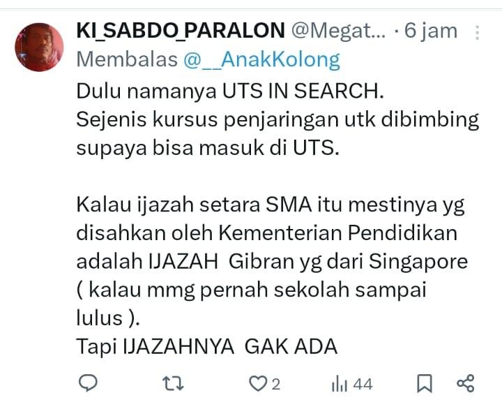Open KI_SABDO_PARALON's profile picture
This screenshot has width=502, height=407.
39,47
